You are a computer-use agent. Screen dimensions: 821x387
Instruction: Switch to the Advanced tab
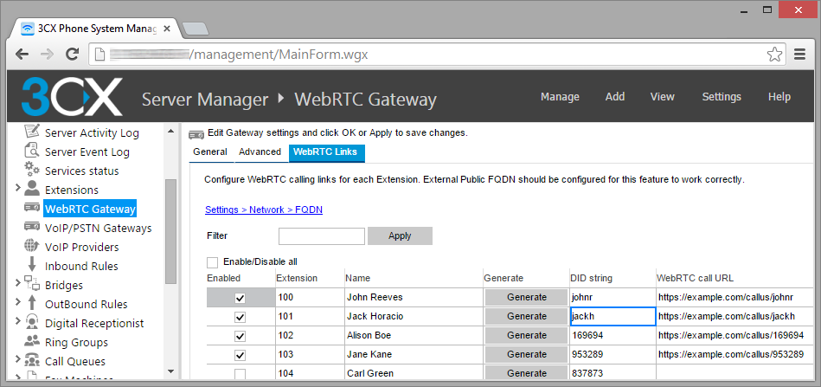[260, 152]
